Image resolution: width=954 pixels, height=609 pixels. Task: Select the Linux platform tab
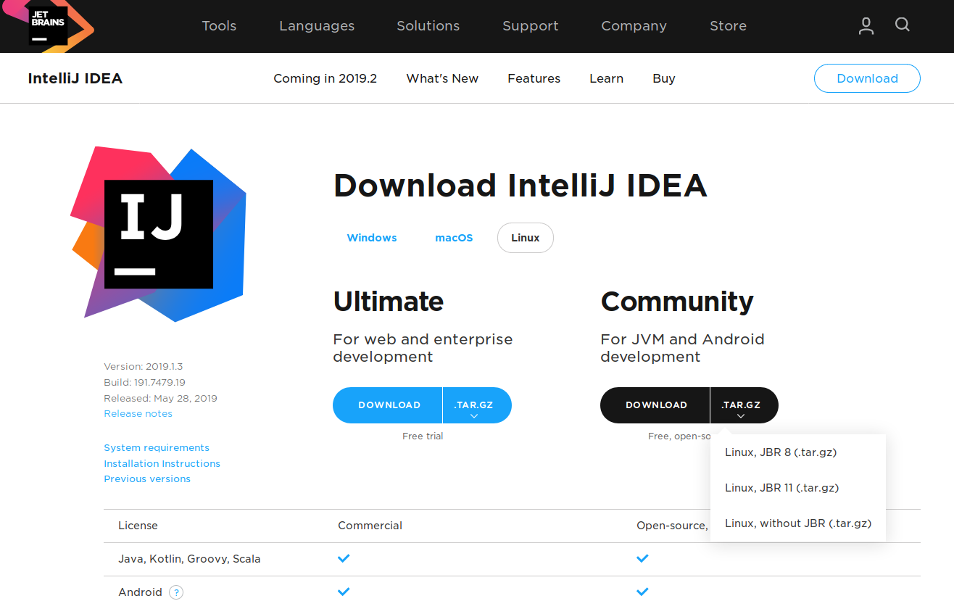(x=526, y=238)
